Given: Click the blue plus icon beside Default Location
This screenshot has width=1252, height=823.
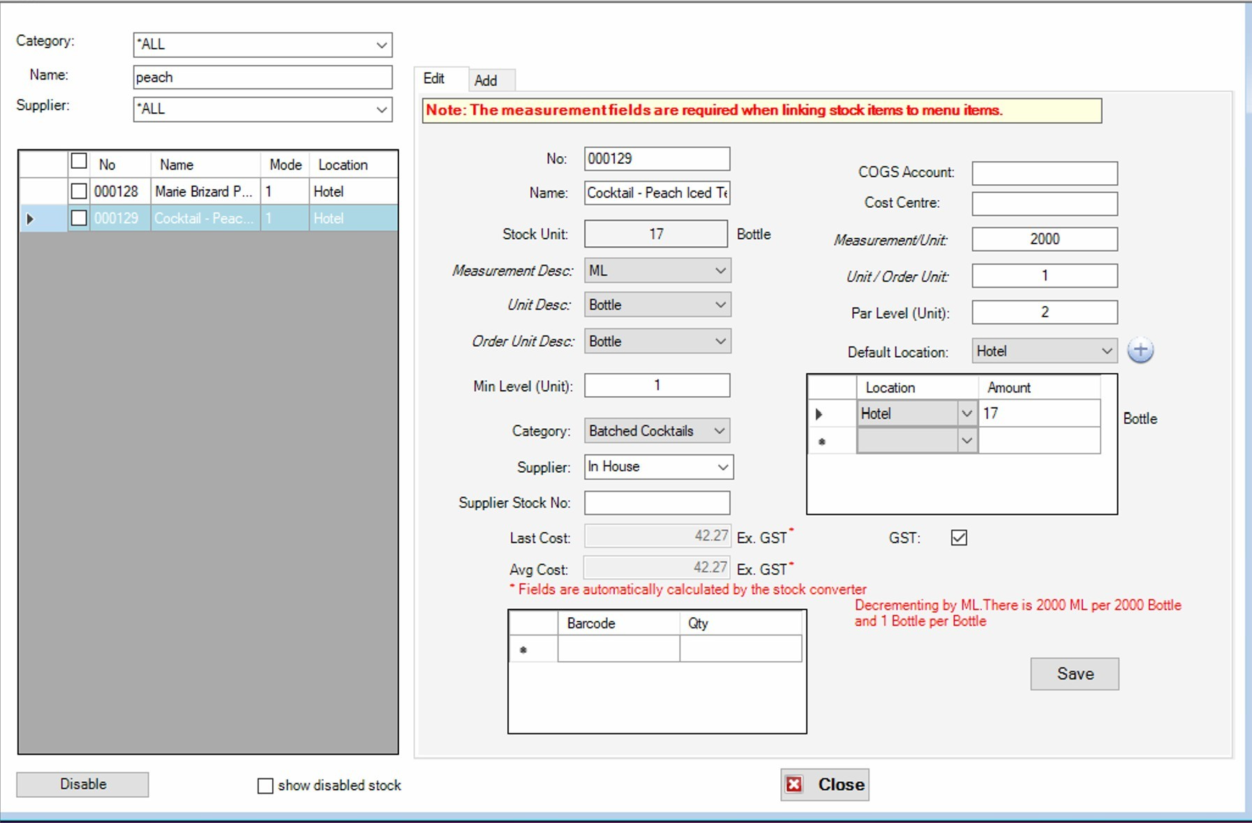Looking at the screenshot, I should tap(1140, 350).
